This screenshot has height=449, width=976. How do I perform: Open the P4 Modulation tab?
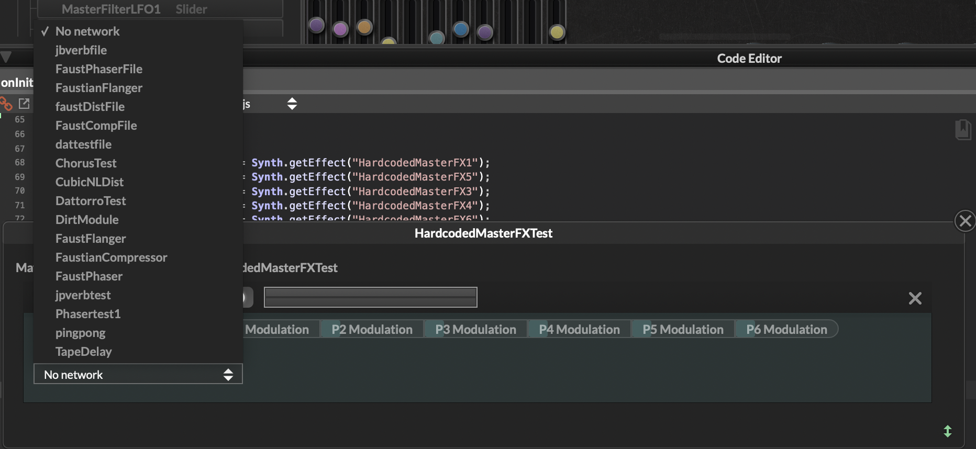pyautogui.click(x=579, y=329)
